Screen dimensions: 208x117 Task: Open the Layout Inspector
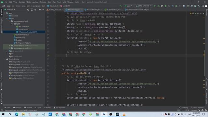pyautogui.click(x=197, y=108)
